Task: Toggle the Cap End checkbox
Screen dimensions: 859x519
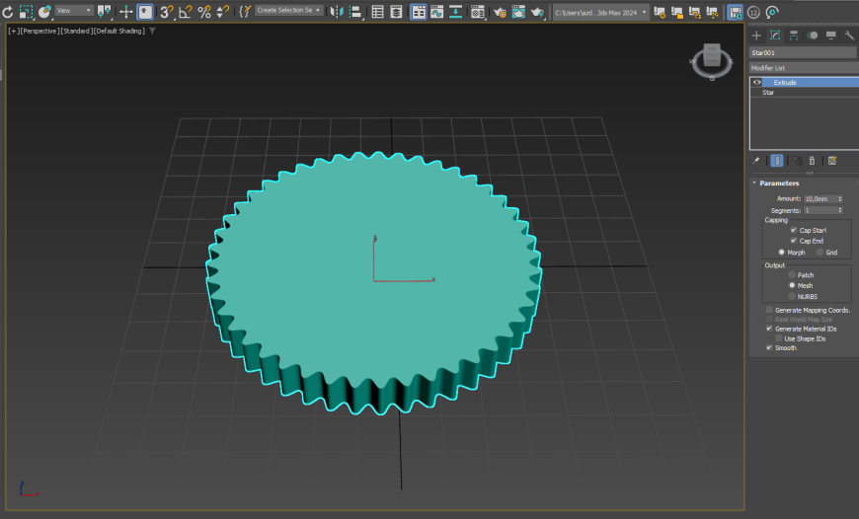Action: point(794,241)
